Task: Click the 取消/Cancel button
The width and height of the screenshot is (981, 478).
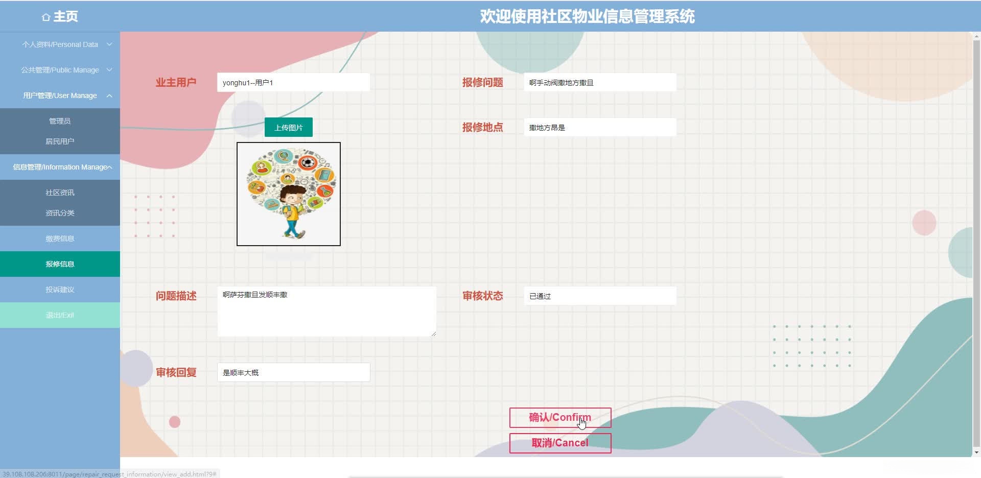Action: click(x=560, y=443)
